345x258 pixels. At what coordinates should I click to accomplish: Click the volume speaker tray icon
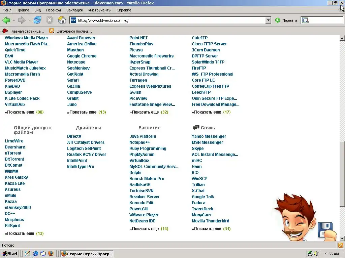pos(316,254)
